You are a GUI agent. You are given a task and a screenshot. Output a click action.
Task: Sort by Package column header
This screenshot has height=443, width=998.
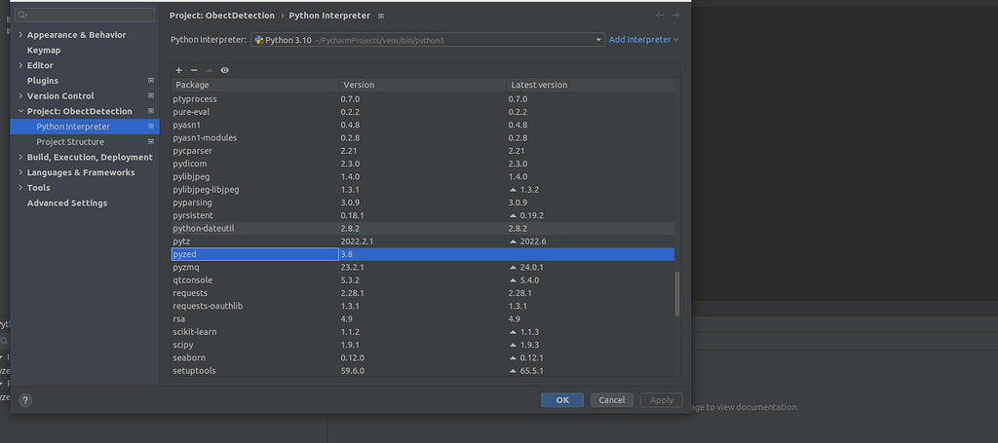(x=255, y=85)
